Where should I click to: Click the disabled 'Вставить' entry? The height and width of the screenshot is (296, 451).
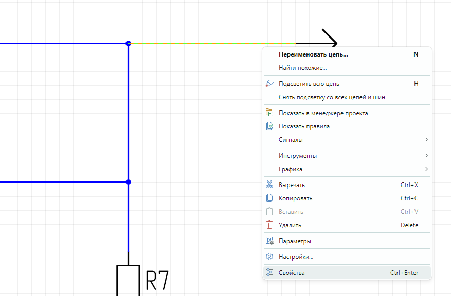click(347, 212)
